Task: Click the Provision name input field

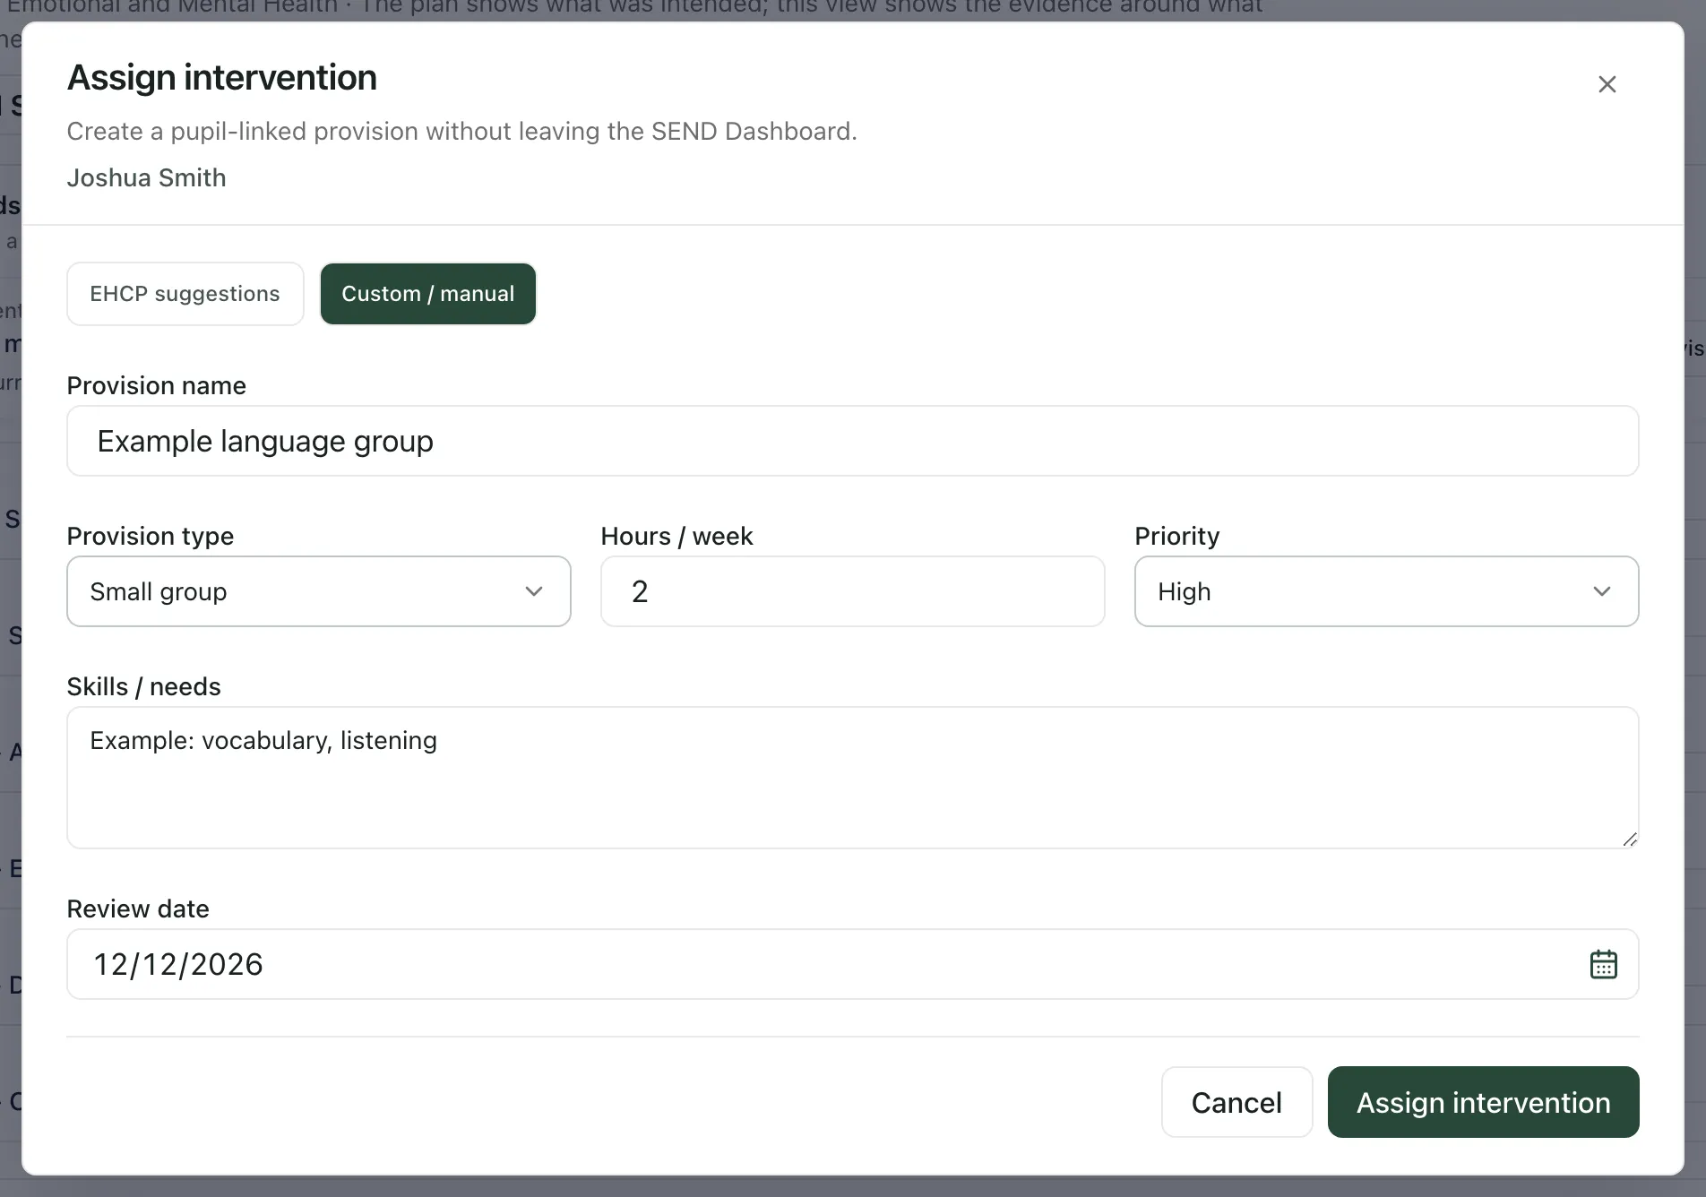Action: click(x=853, y=441)
